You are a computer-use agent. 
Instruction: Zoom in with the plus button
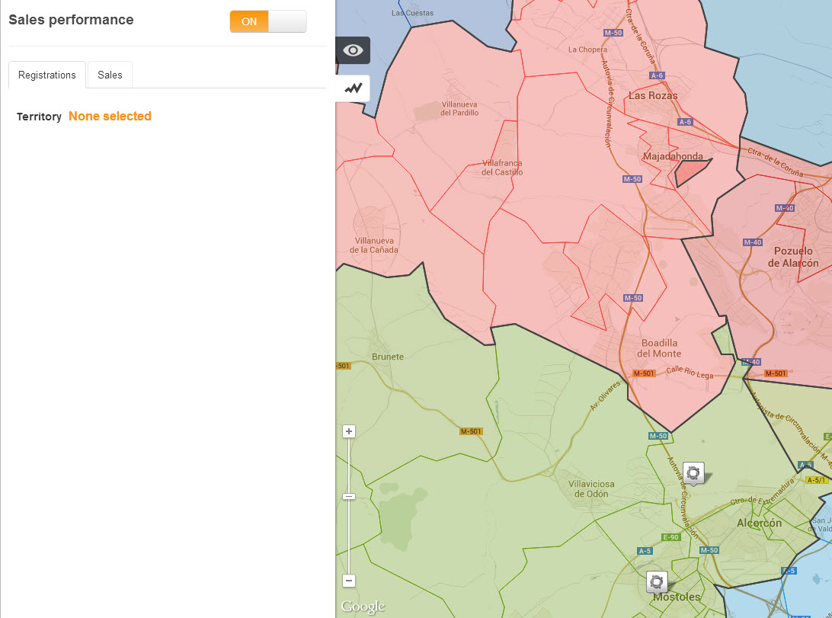pyautogui.click(x=349, y=431)
